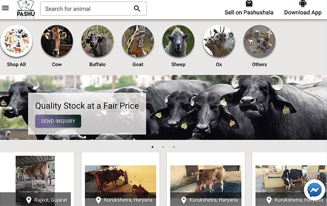Screen dimensions: 327x206
Task: Open the Others category
Action: 260,41
